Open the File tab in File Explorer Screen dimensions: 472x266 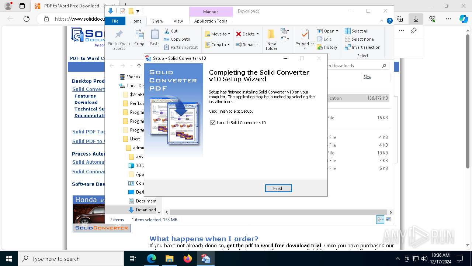(x=115, y=21)
